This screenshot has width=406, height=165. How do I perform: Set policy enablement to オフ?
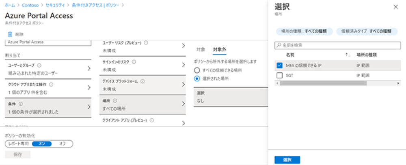pos(63,144)
